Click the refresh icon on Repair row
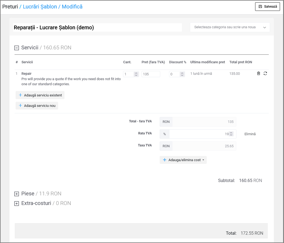The height and width of the screenshot is (243, 284). (265, 74)
